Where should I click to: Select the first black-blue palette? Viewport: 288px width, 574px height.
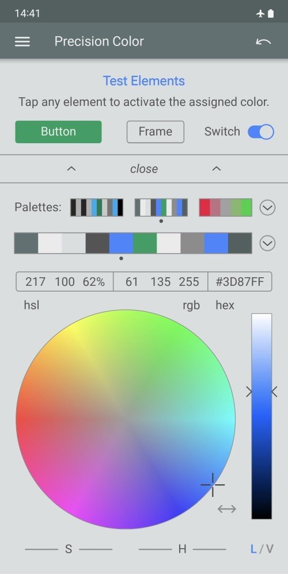pyautogui.click(x=97, y=208)
